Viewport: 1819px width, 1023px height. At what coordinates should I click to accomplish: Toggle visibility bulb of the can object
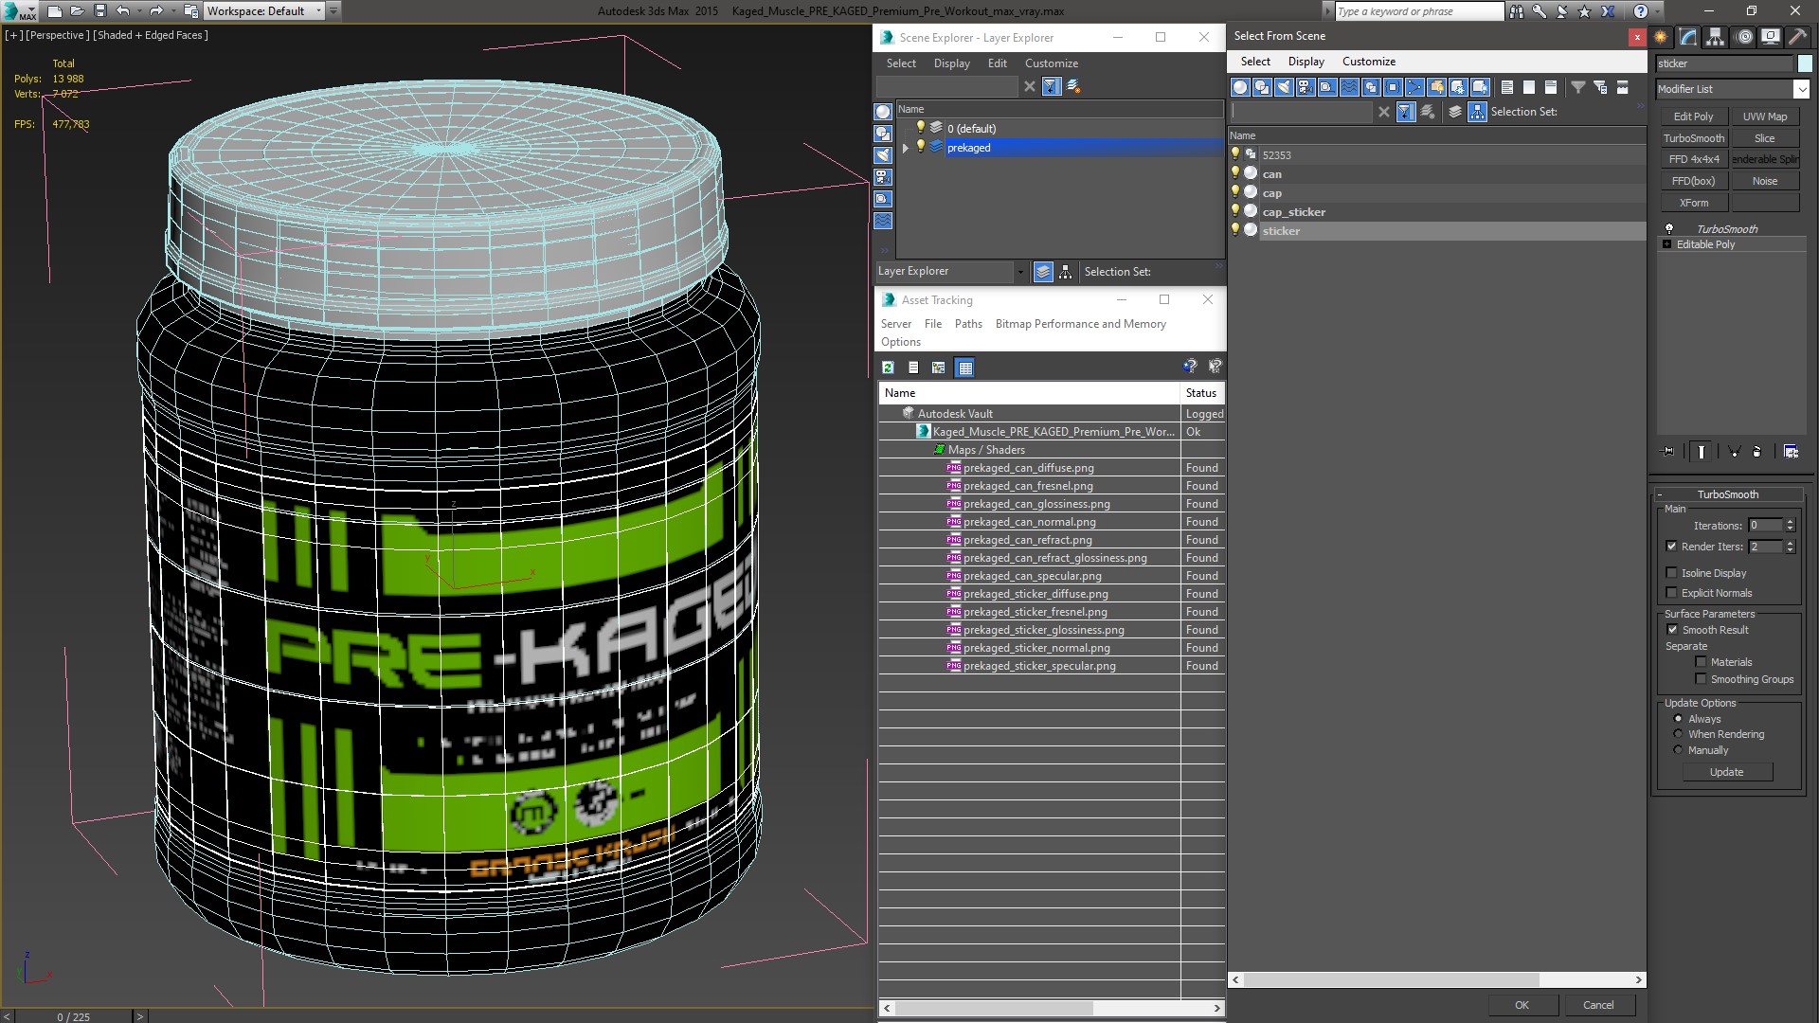(1234, 173)
